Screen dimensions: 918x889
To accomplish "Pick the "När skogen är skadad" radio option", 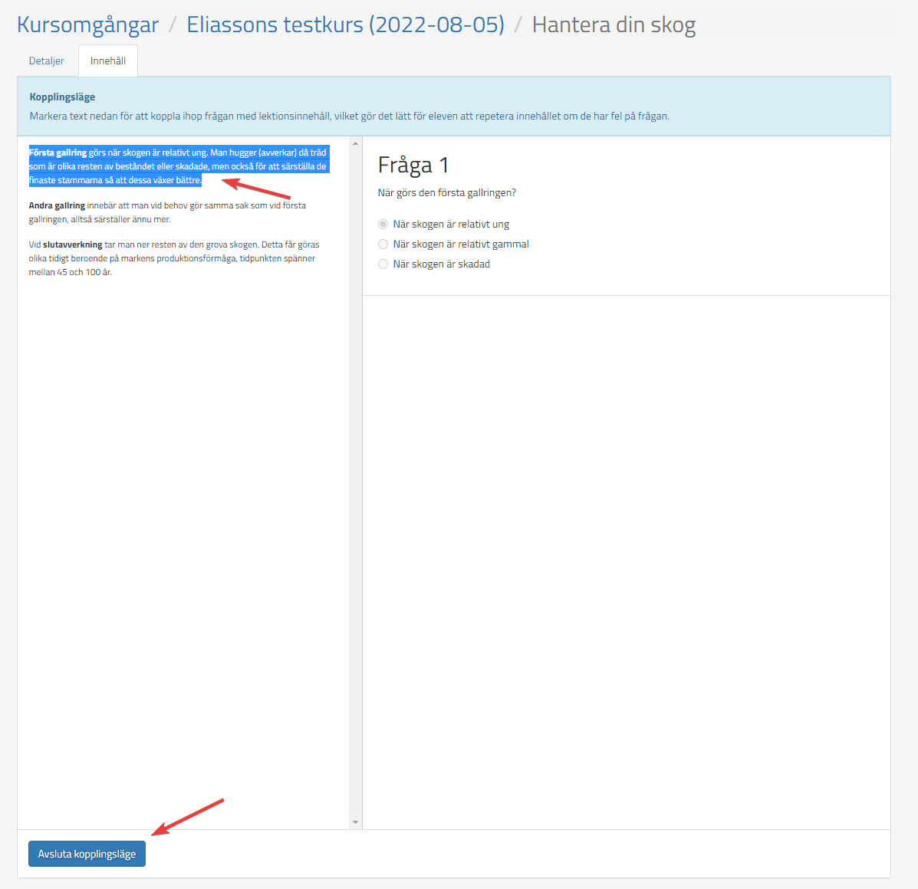I will (x=383, y=264).
